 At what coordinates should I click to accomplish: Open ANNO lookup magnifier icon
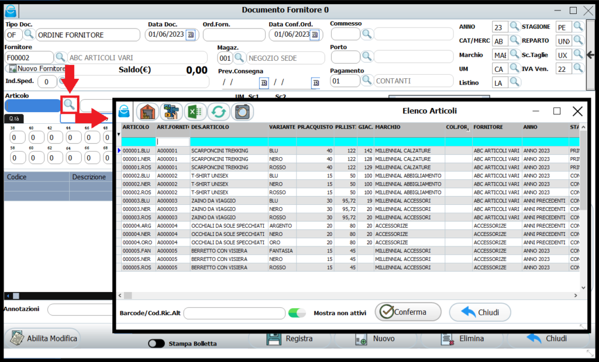(x=515, y=27)
